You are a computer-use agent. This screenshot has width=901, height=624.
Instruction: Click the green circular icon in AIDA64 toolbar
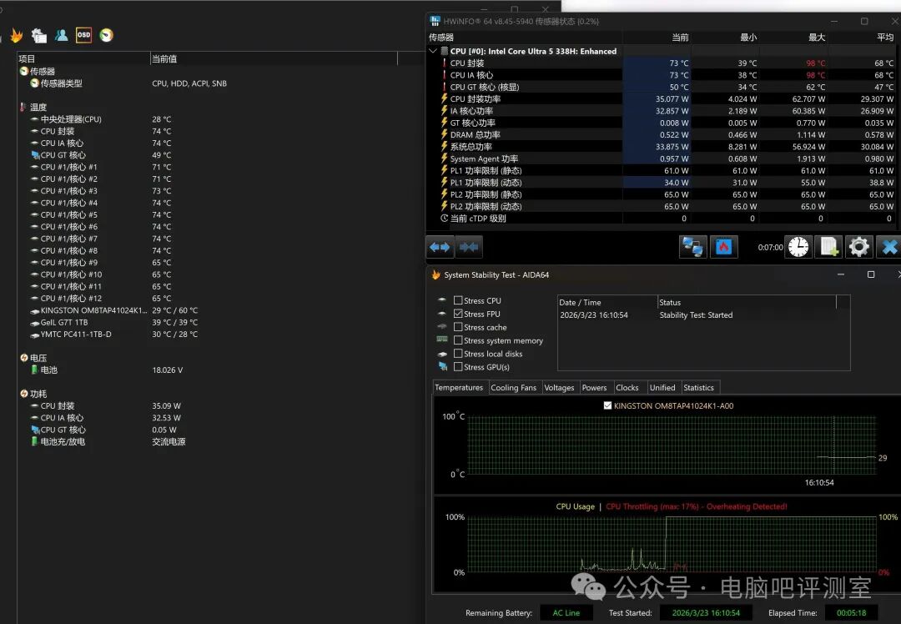[106, 35]
